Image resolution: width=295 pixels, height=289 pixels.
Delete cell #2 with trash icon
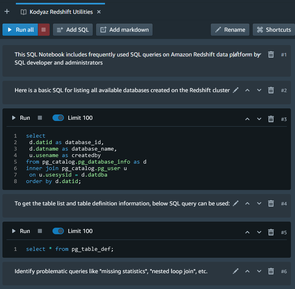click(271, 90)
